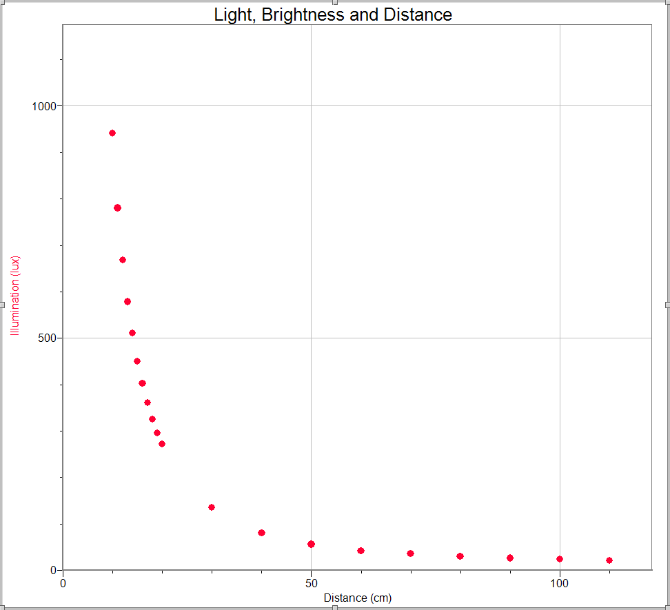Click the x-axis value 100
The width and height of the screenshot is (670, 610).
[560, 583]
